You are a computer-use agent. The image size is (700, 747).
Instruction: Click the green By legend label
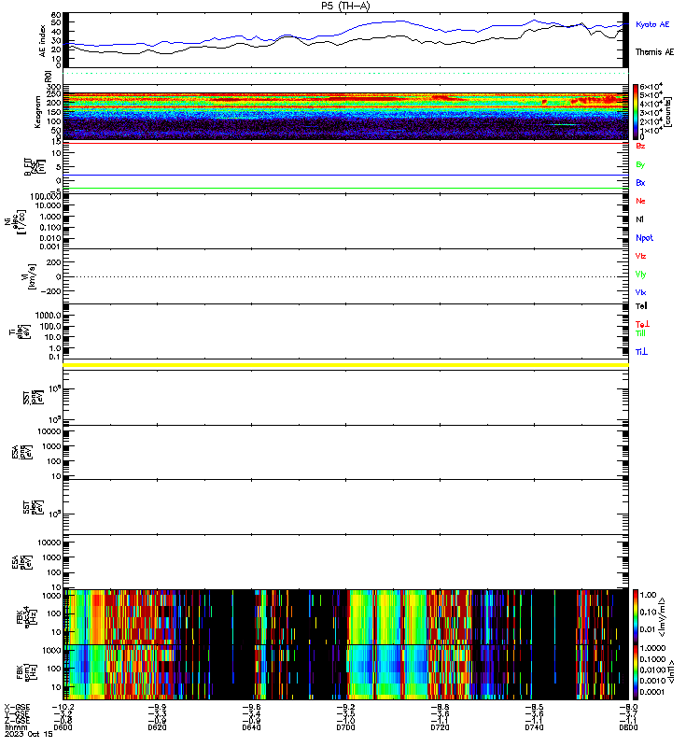[x=640, y=165]
